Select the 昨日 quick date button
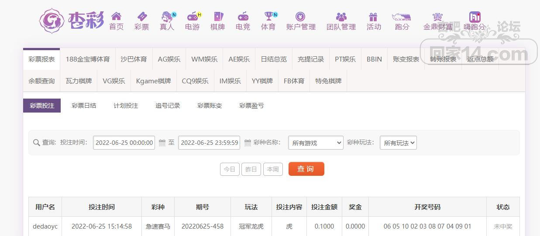The width and height of the screenshot is (540, 236). pyautogui.click(x=251, y=169)
